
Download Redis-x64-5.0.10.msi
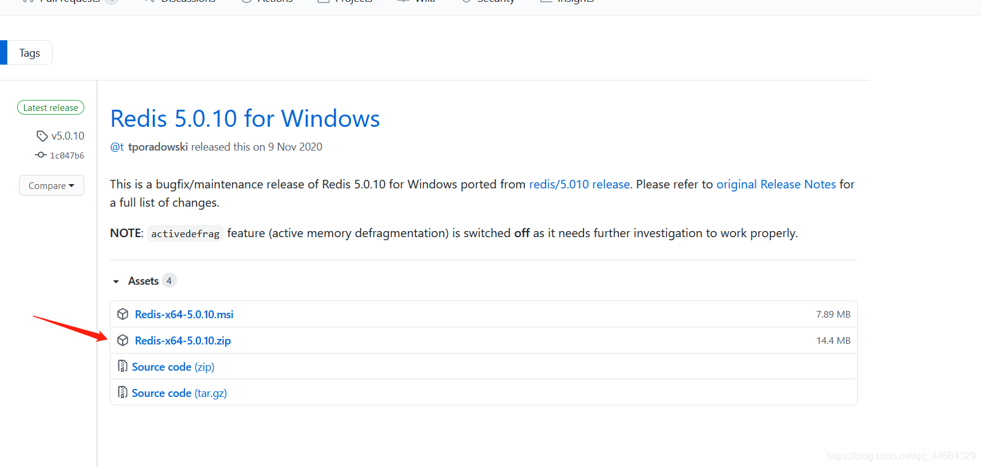[x=184, y=315]
